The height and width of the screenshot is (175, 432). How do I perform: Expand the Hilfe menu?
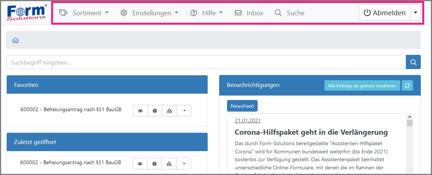click(x=207, y=13)
